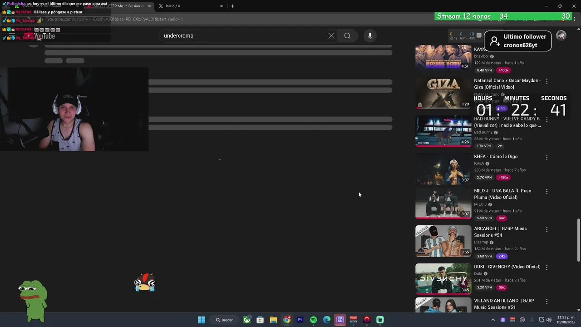The image size is (581, 327).
Task: Open options menu for DUKI GIVENCHY video
Action: (547, 268)
